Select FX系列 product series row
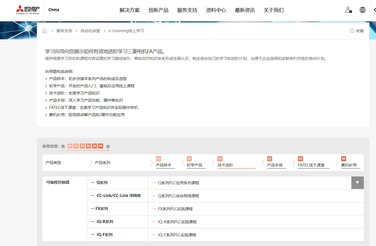This screenshot has width=376, height=246. click(118, 209)
